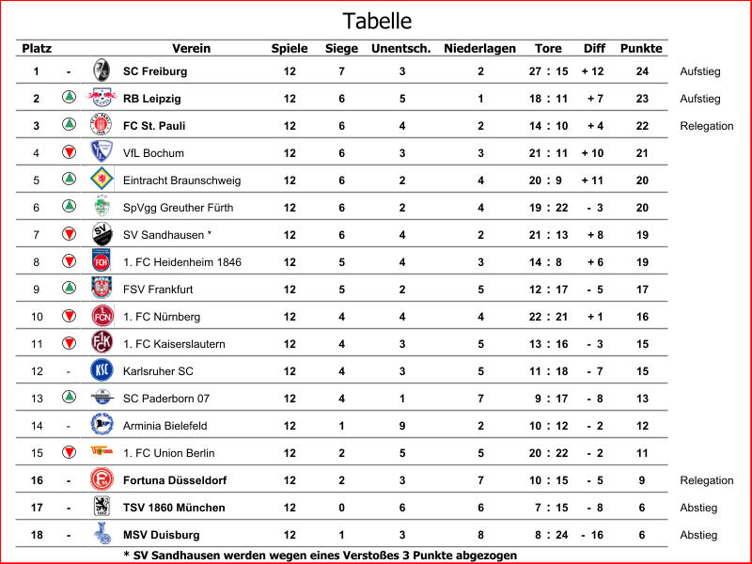Click green up arrow beside RB Leipzig
The width and height of the screenshot is (752, 564).
coord(69,98)
